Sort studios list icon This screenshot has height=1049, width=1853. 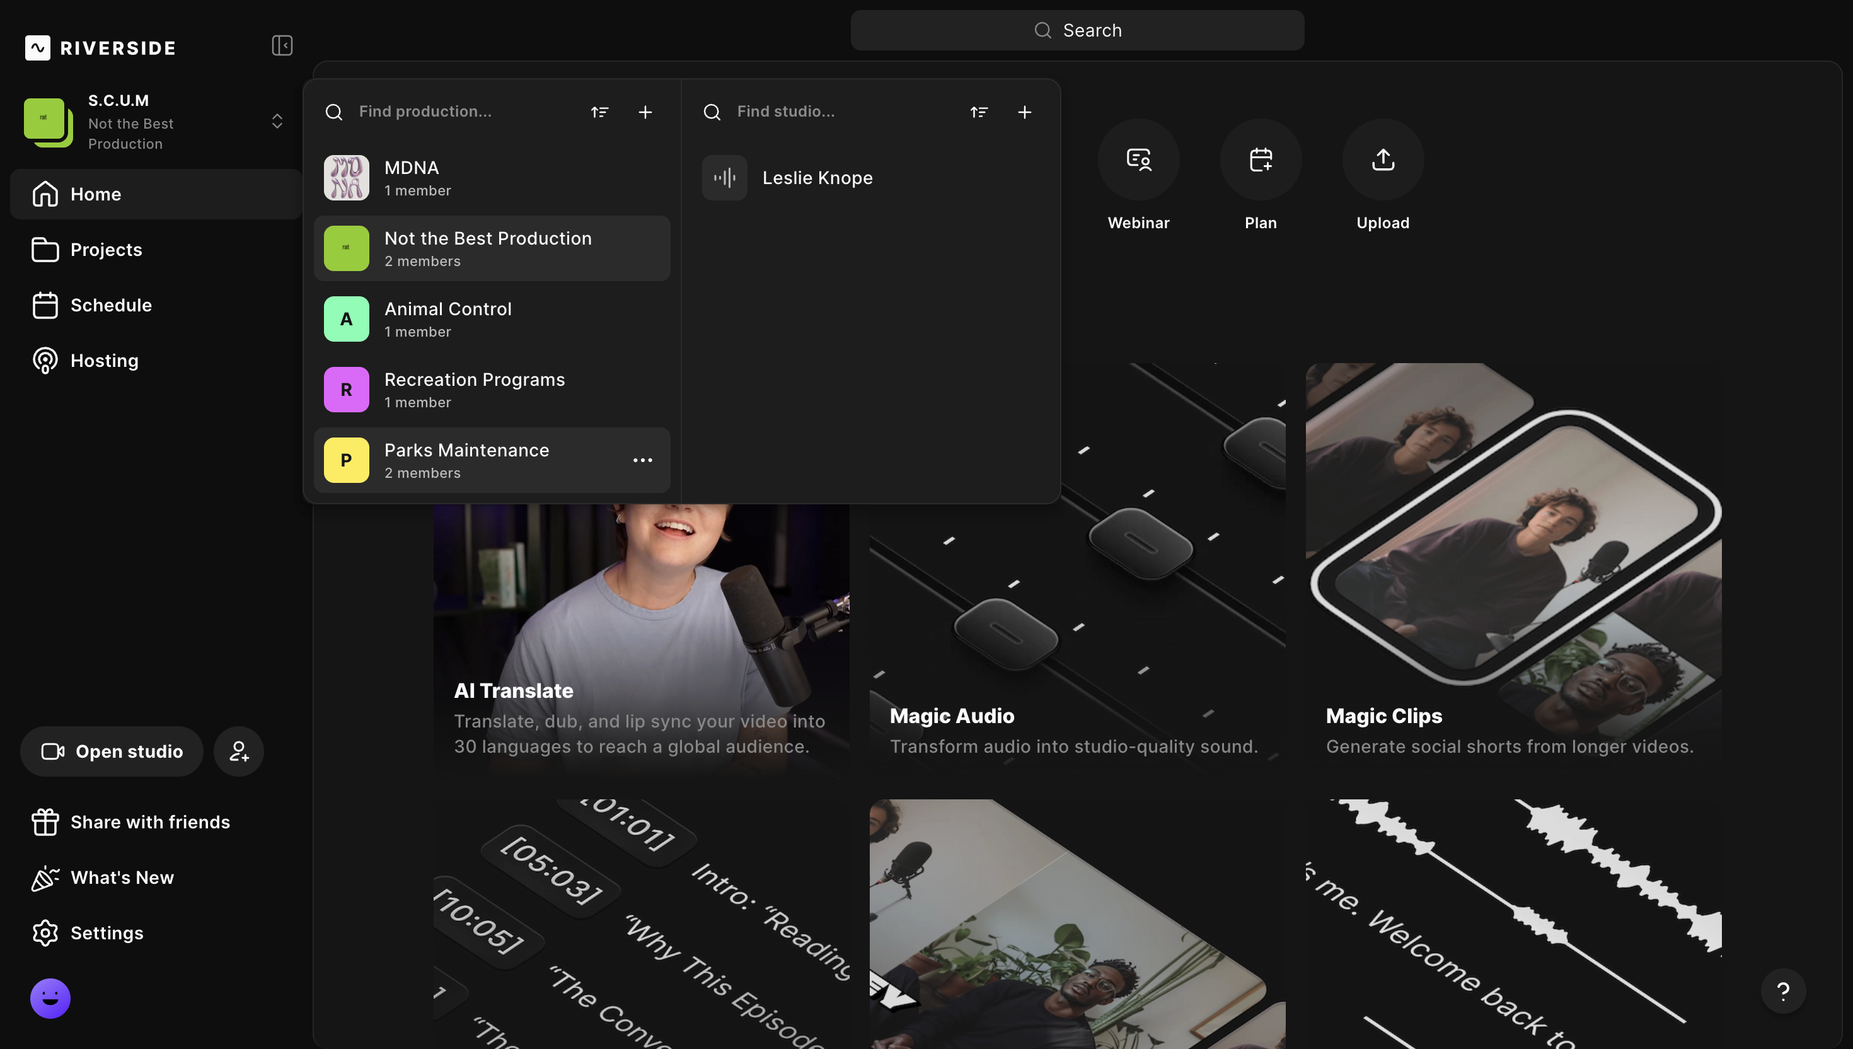point(978,112)
